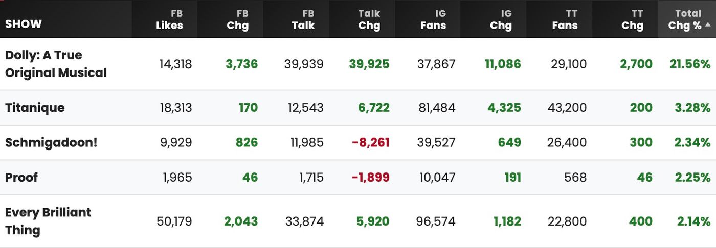This screenshot has height=248, width=716.
Task: Open Dolly: A True Original Musical link
Action: pyautogui.click(x=56, y=64)
